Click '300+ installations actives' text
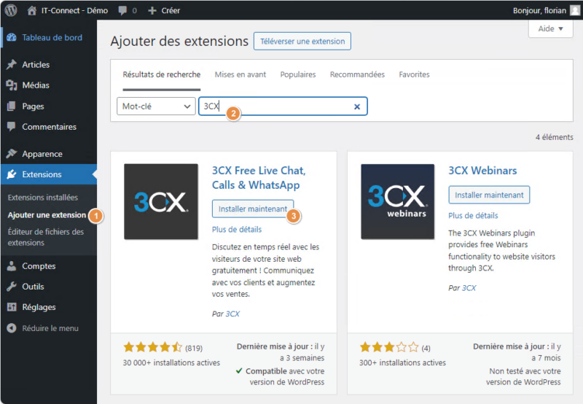This screenshot has width=583, height=404. coord(402,362)
